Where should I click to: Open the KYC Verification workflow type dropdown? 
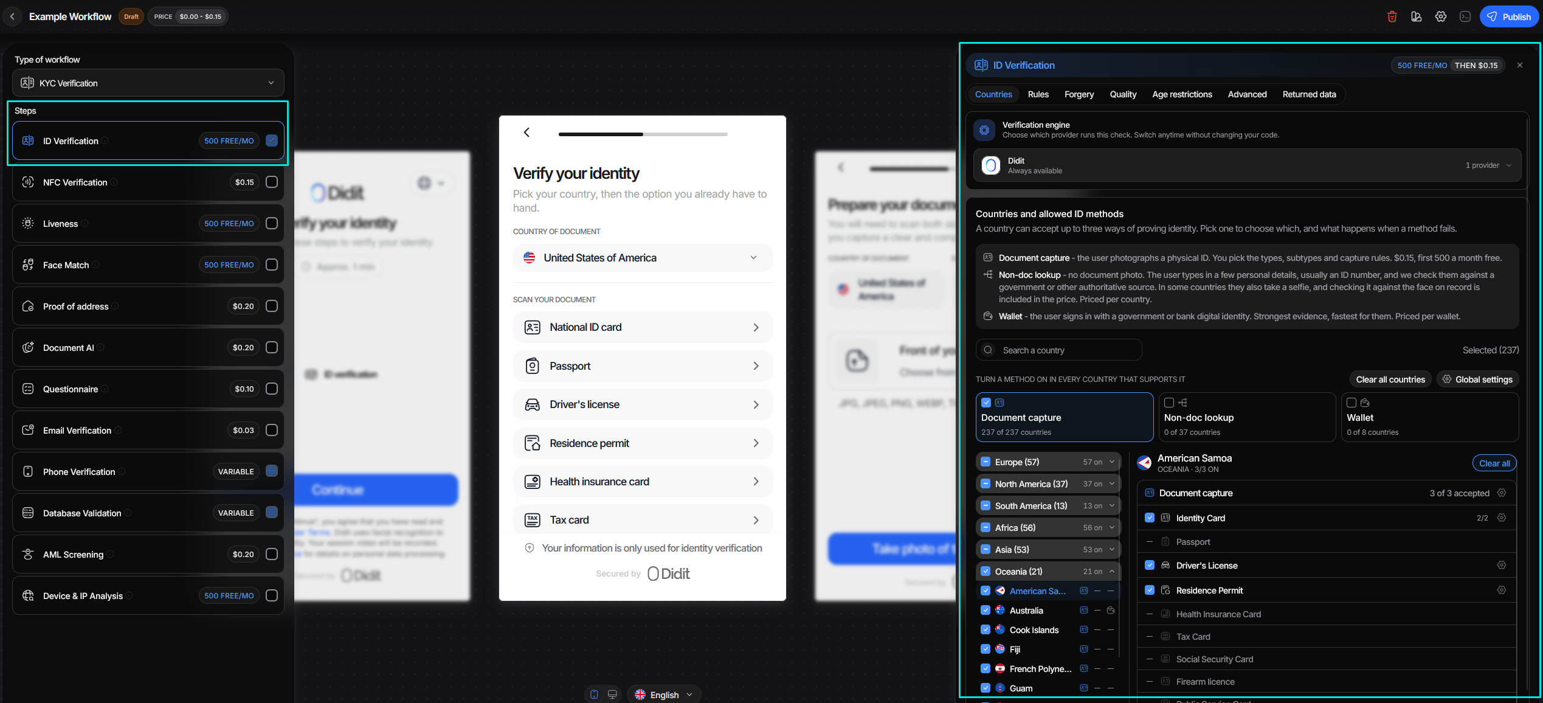(148, 83)
